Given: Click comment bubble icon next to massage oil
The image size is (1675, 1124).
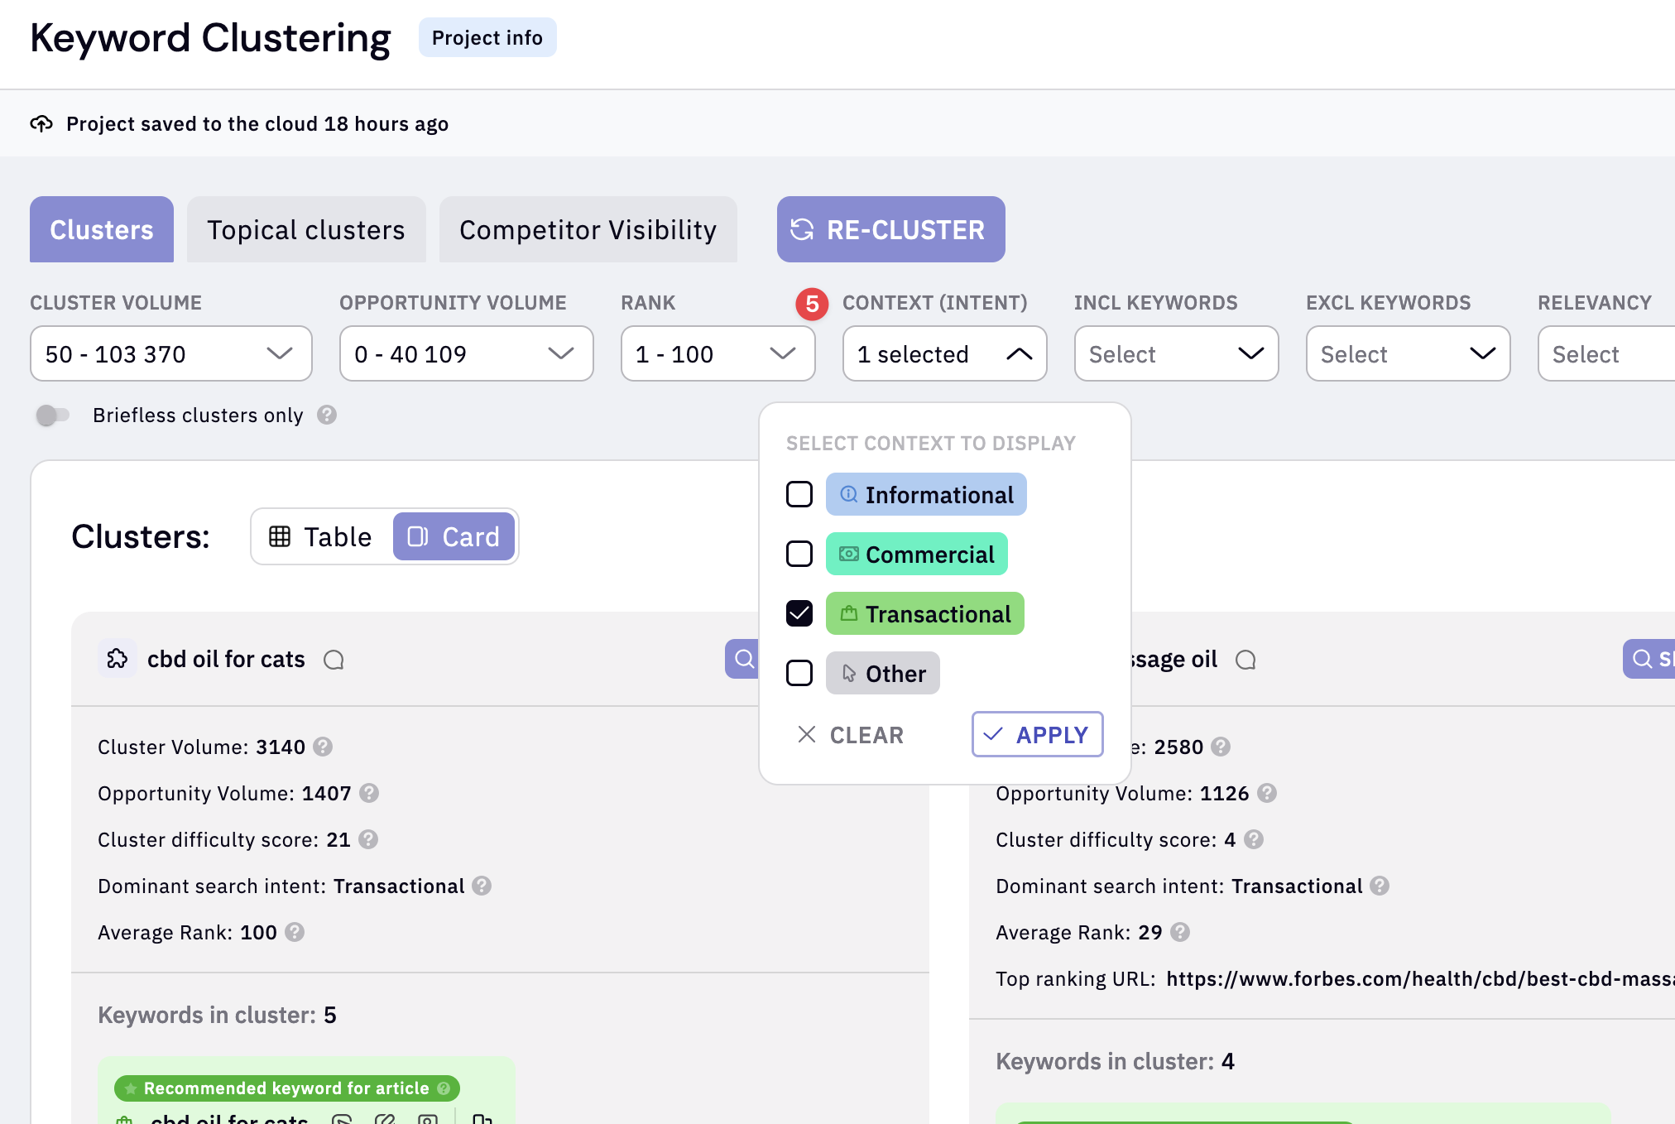Looking at the screenshot, I should tap(1245, 660).
